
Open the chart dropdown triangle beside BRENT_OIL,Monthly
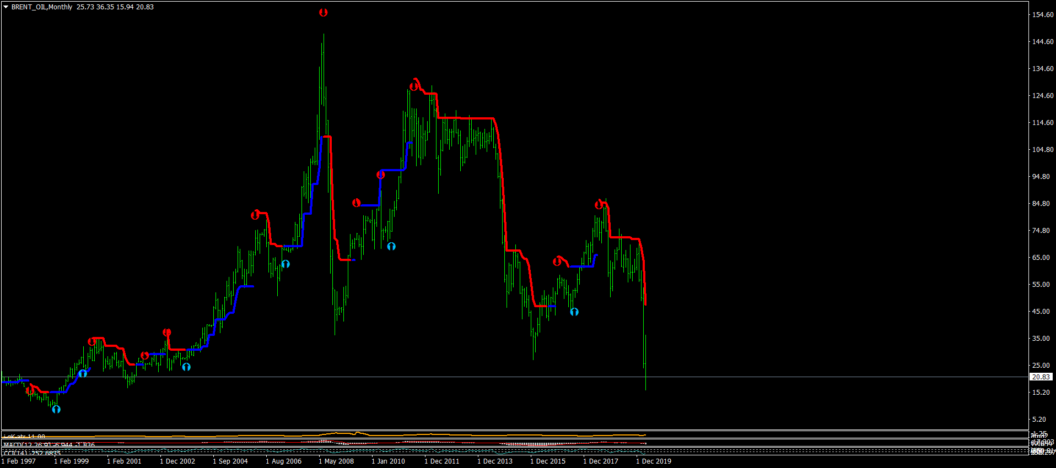coord(6,7)
